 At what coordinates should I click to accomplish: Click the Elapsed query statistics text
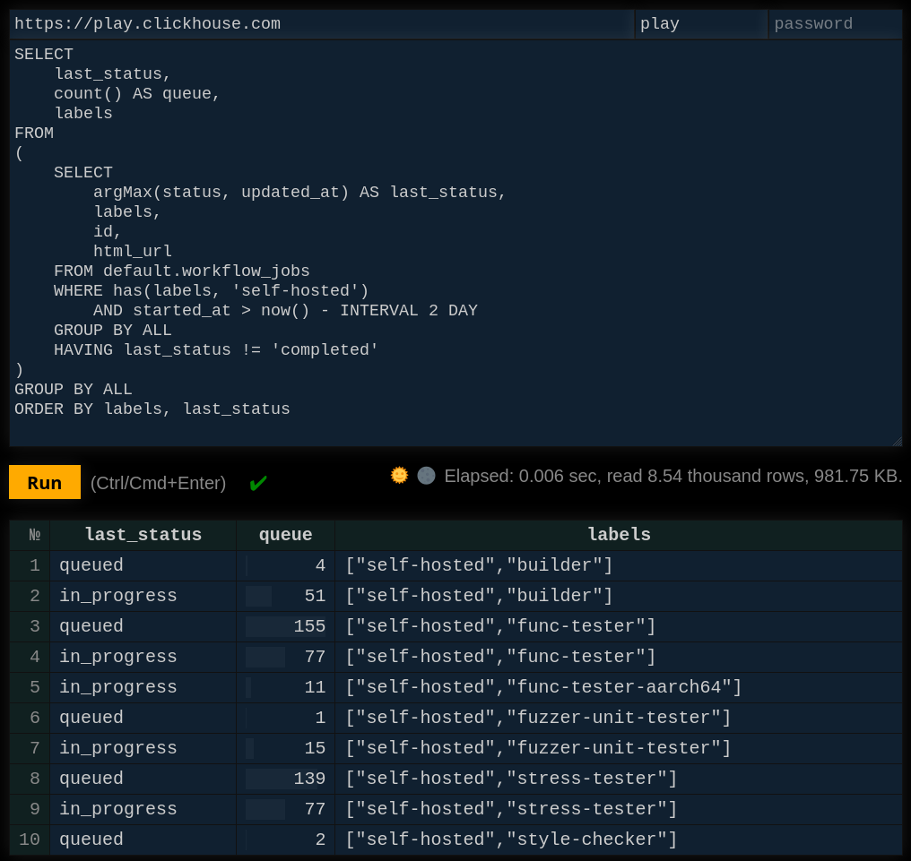pyautogui.click(x=672, y=476)
